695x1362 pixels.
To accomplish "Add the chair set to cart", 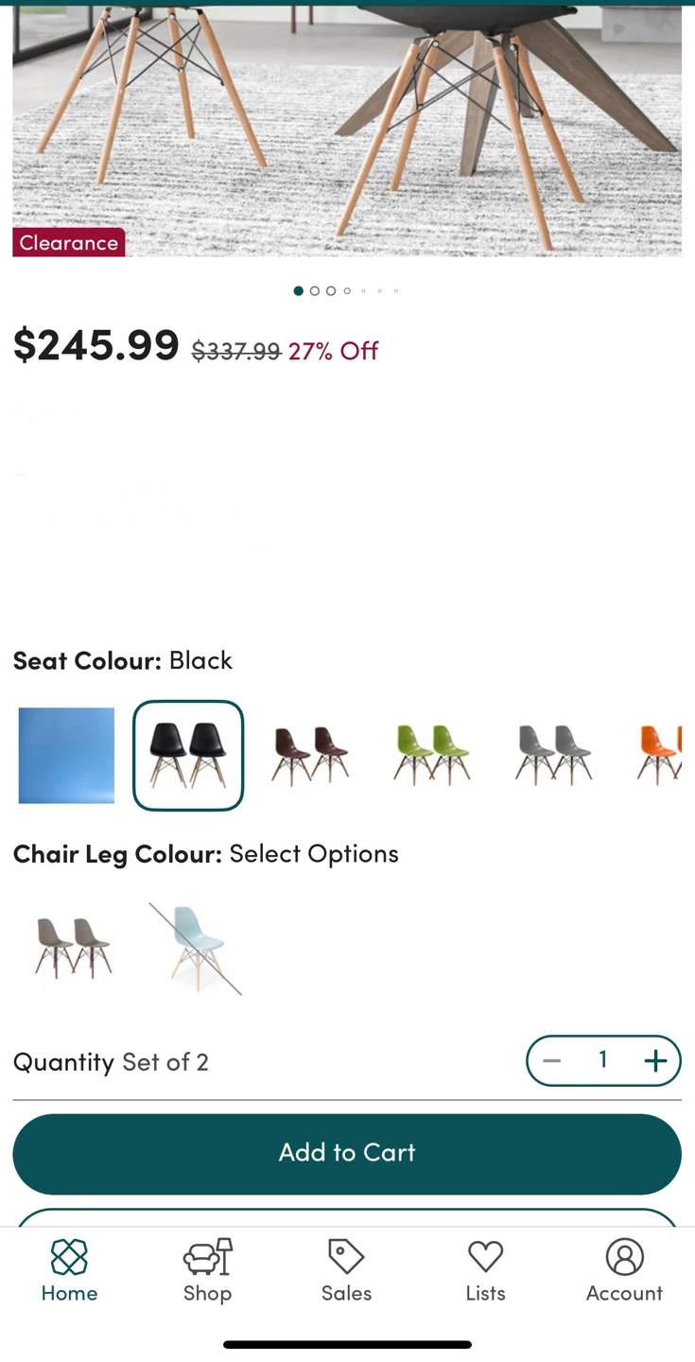I will [x=347, y=1154].
